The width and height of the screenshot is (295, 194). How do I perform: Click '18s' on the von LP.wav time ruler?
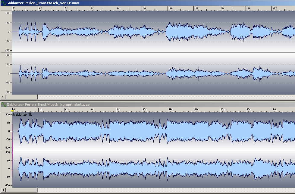coord(248,8)
